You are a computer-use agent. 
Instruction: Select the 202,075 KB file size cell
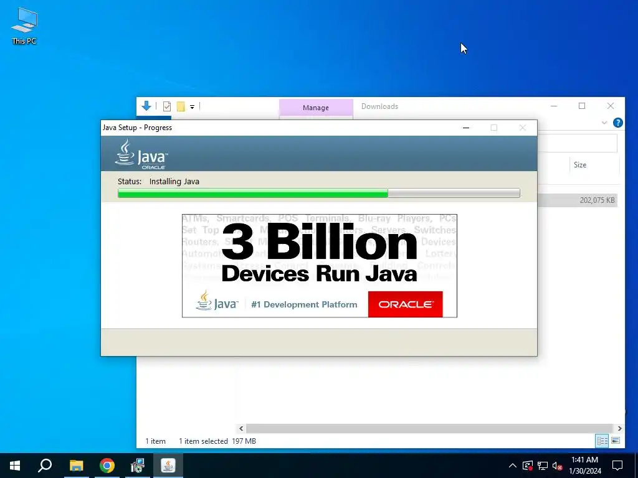pyautogui.click(x=597, y=200)
